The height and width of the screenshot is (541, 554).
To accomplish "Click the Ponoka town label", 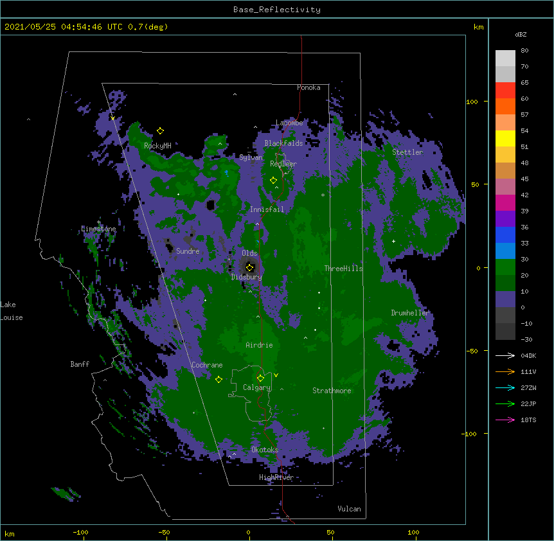I will click(308, 87).
